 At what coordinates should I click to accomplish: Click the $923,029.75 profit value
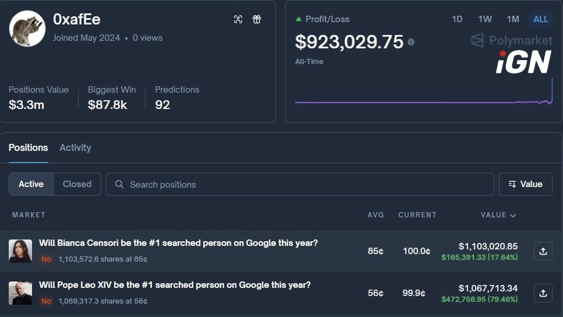coord(349,42)
